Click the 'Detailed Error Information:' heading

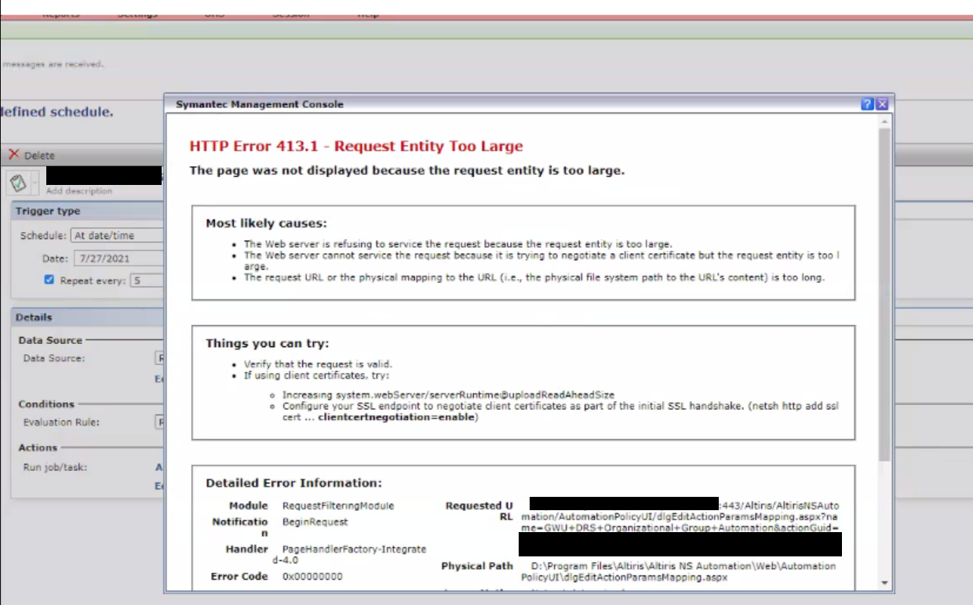[x=293, y=483]
